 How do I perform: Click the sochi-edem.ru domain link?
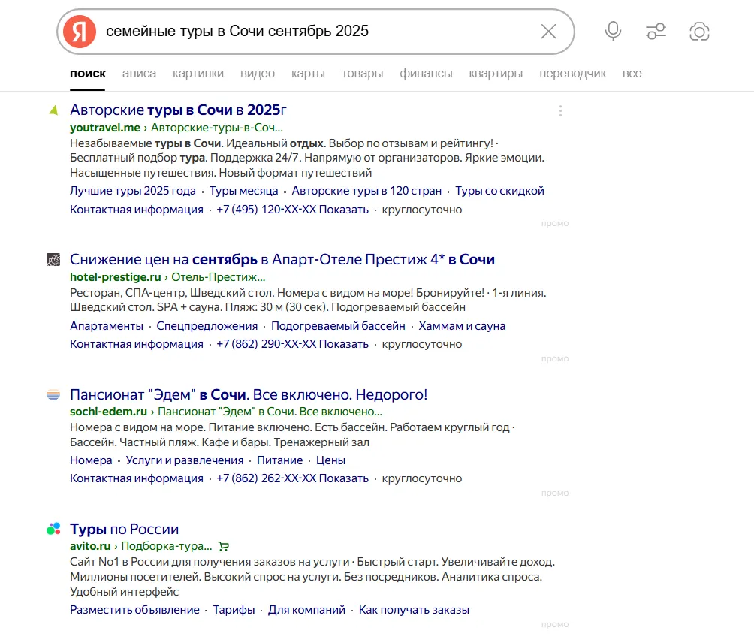coord(108,412)
